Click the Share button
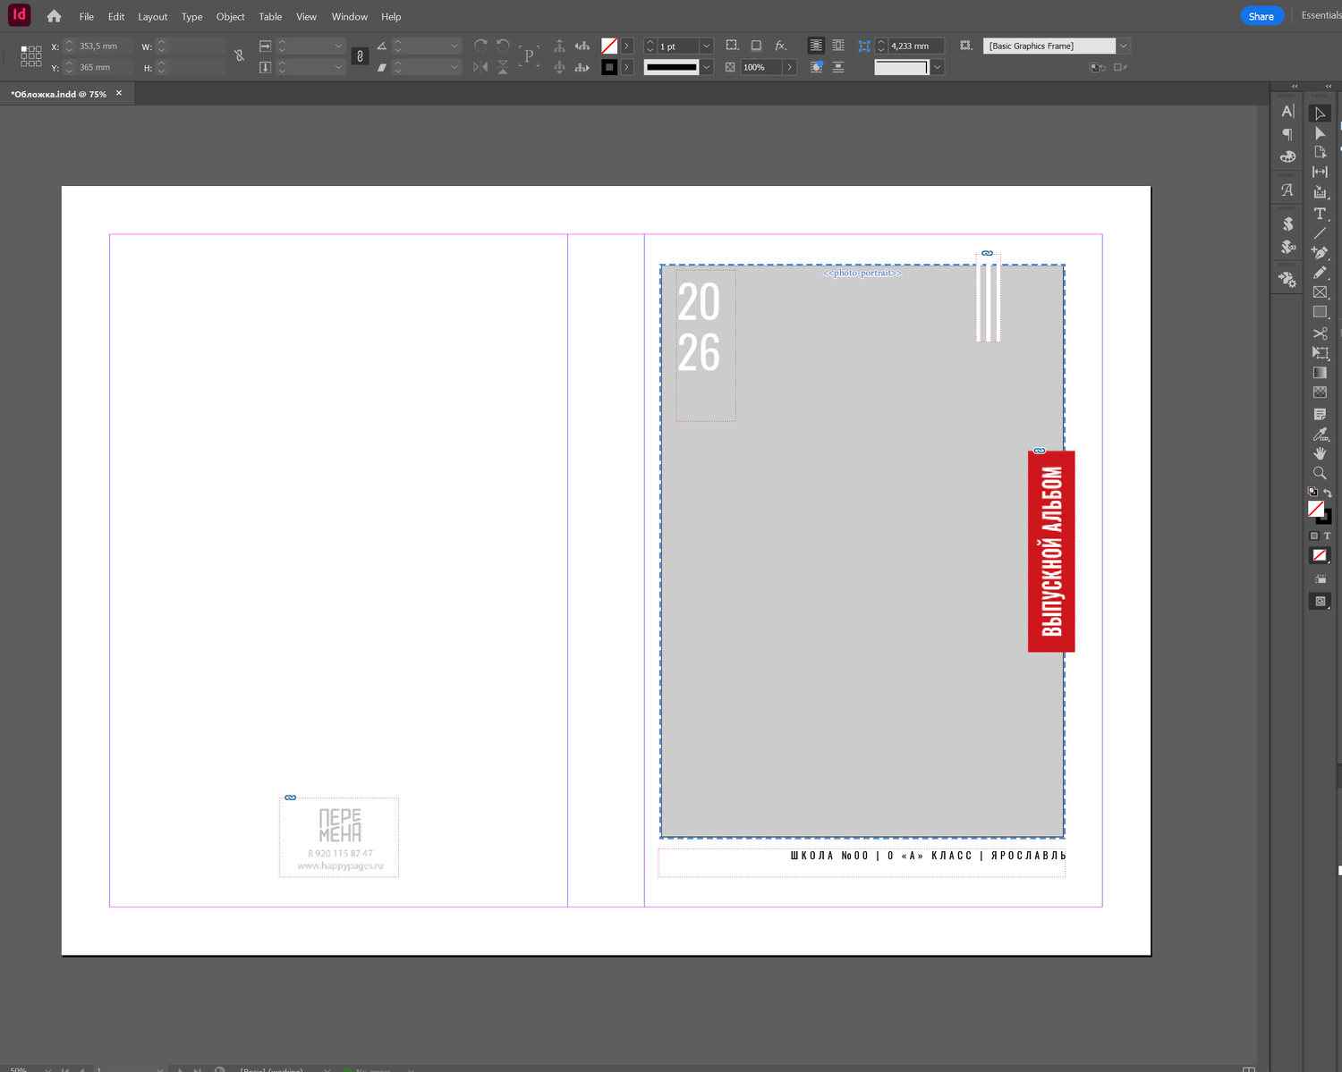 [x=1261, y=16]
